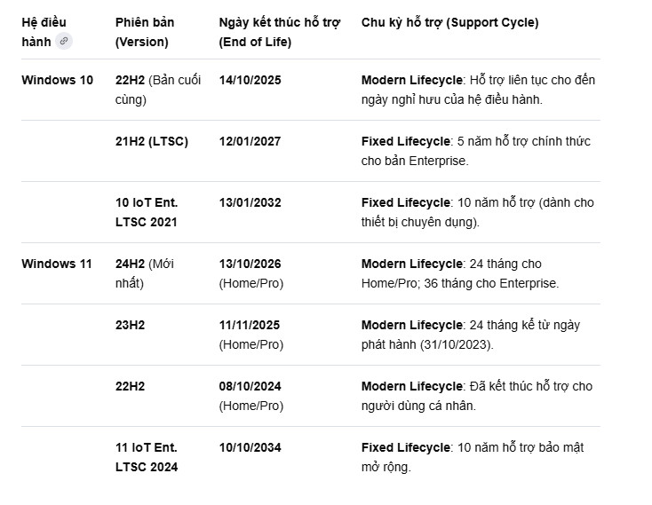The width and height of the screenshot is (652, 505).
Task: Click the Ngày kết thúc hỗ trợ header
Action: [x=279, y=32]
